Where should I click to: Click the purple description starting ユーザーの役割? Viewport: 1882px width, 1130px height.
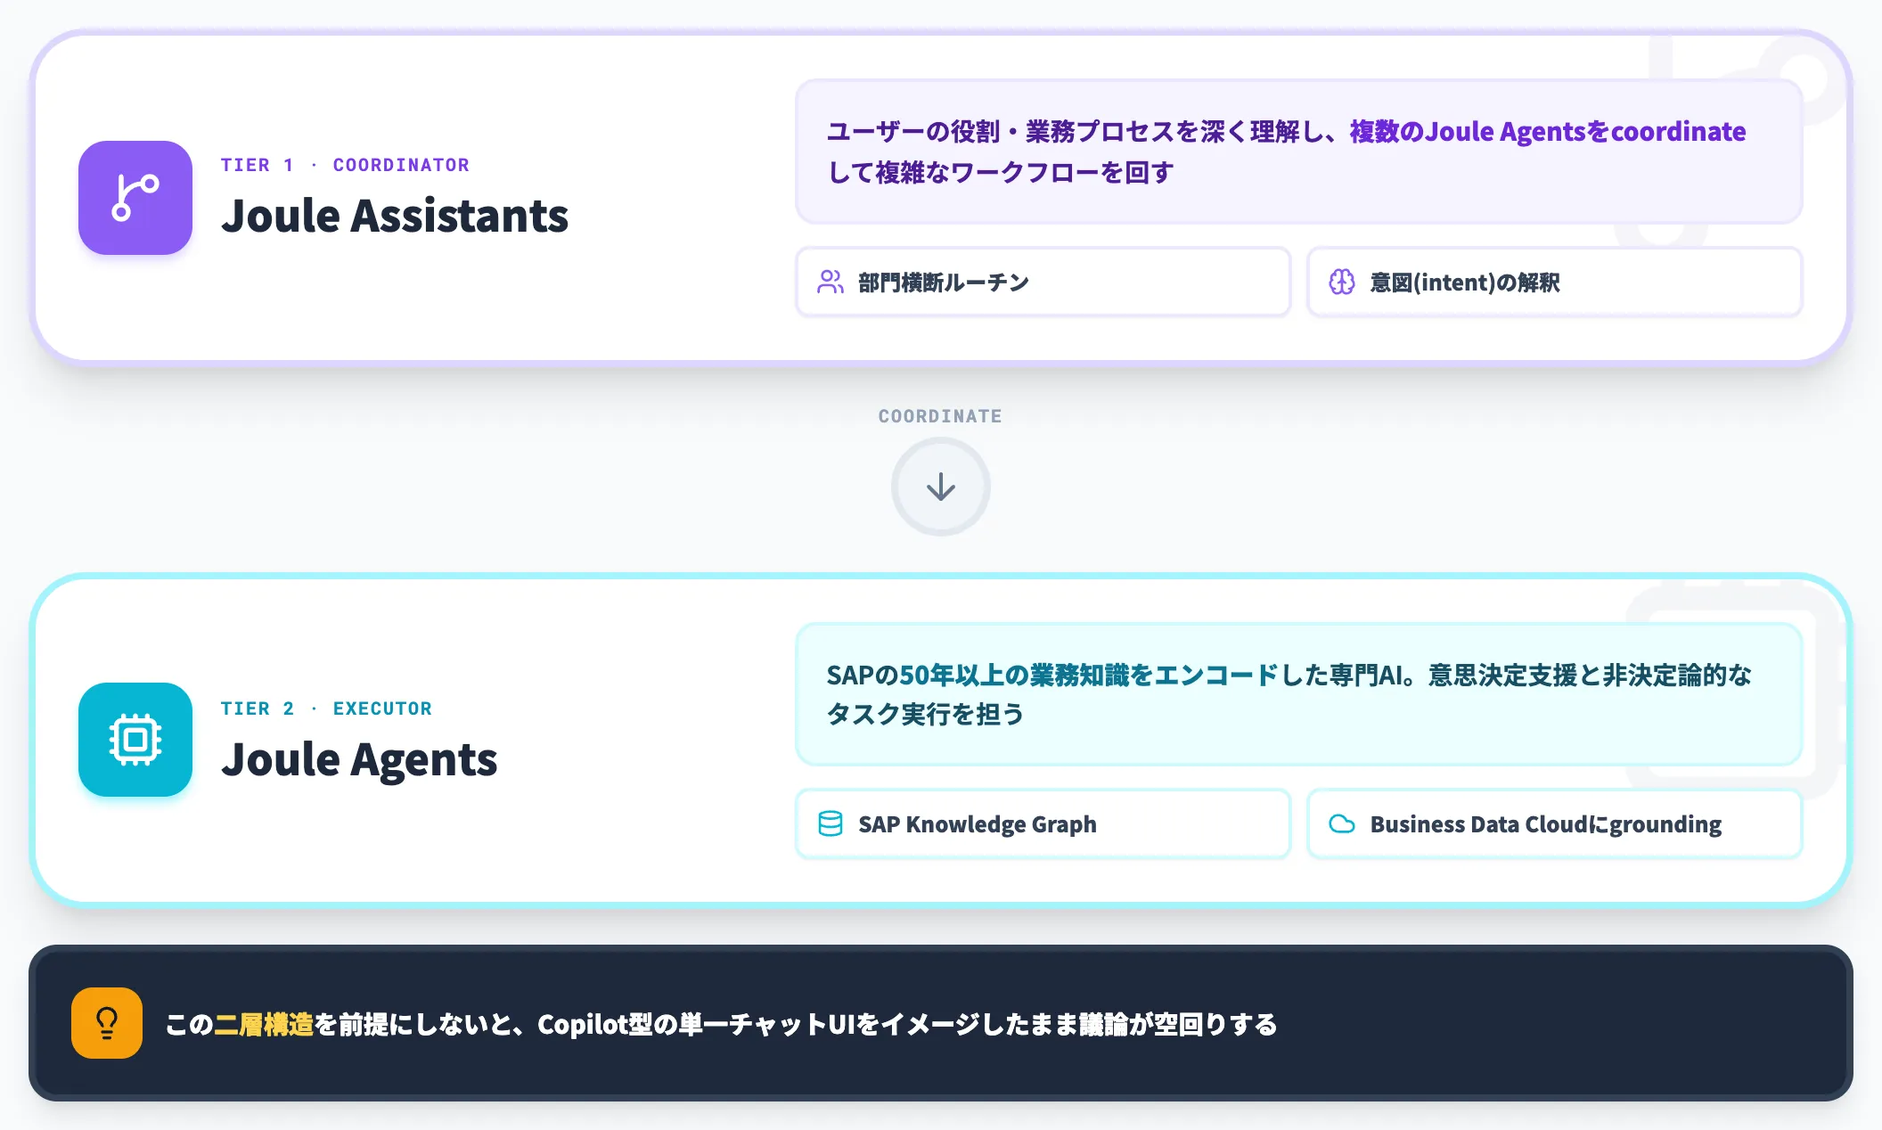[1298, 151]
